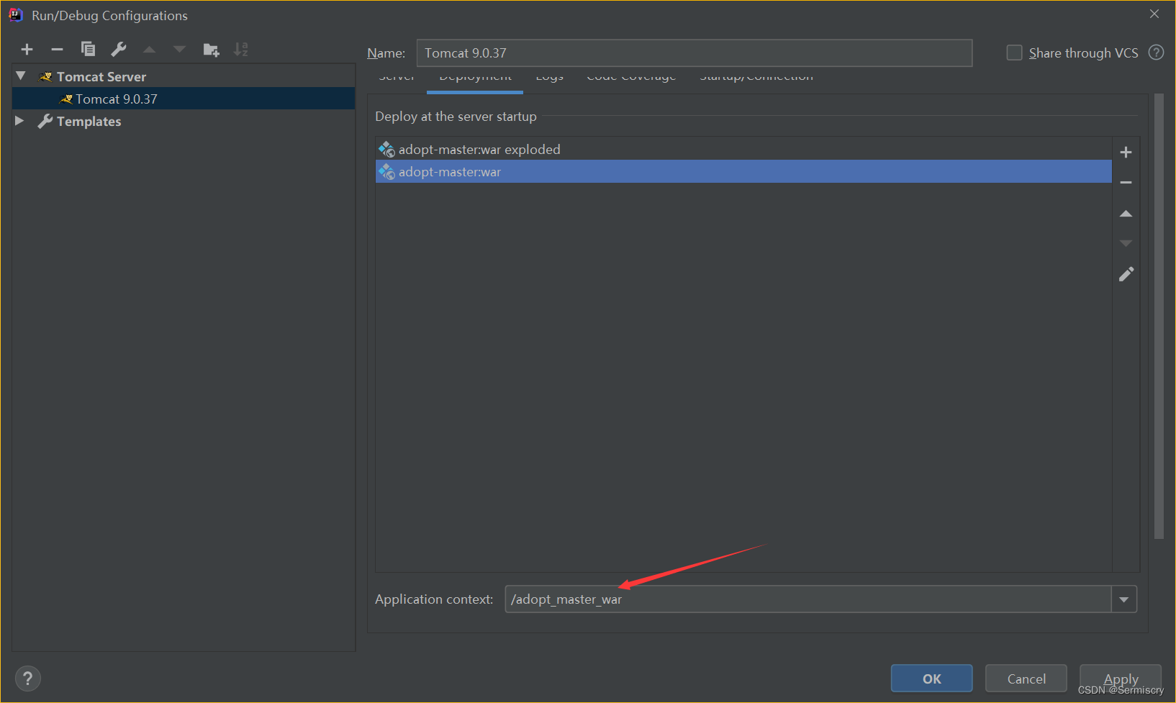Enable Share through VCS checkbox
Image resolution: width=1176 pixels, height=703 pixels.
point(1014,53)
